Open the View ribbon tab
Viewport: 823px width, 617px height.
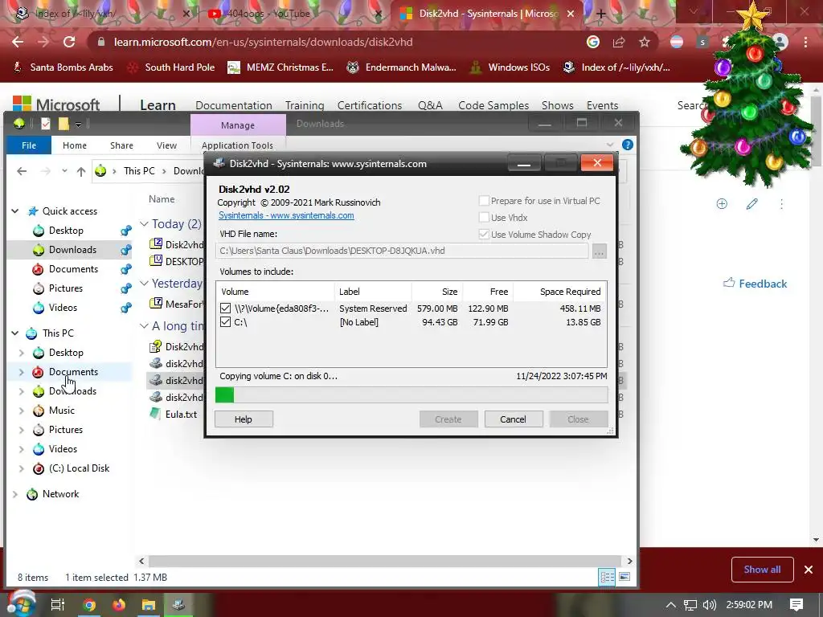coord(166,145)
